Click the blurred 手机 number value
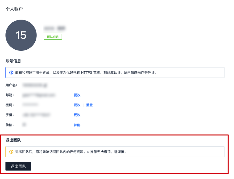234x179 pixels. click(36, 115)
